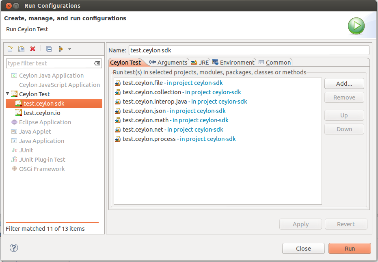Click the Close button
The width and height of the screenshot is (378, 262).
pos(303,249)
